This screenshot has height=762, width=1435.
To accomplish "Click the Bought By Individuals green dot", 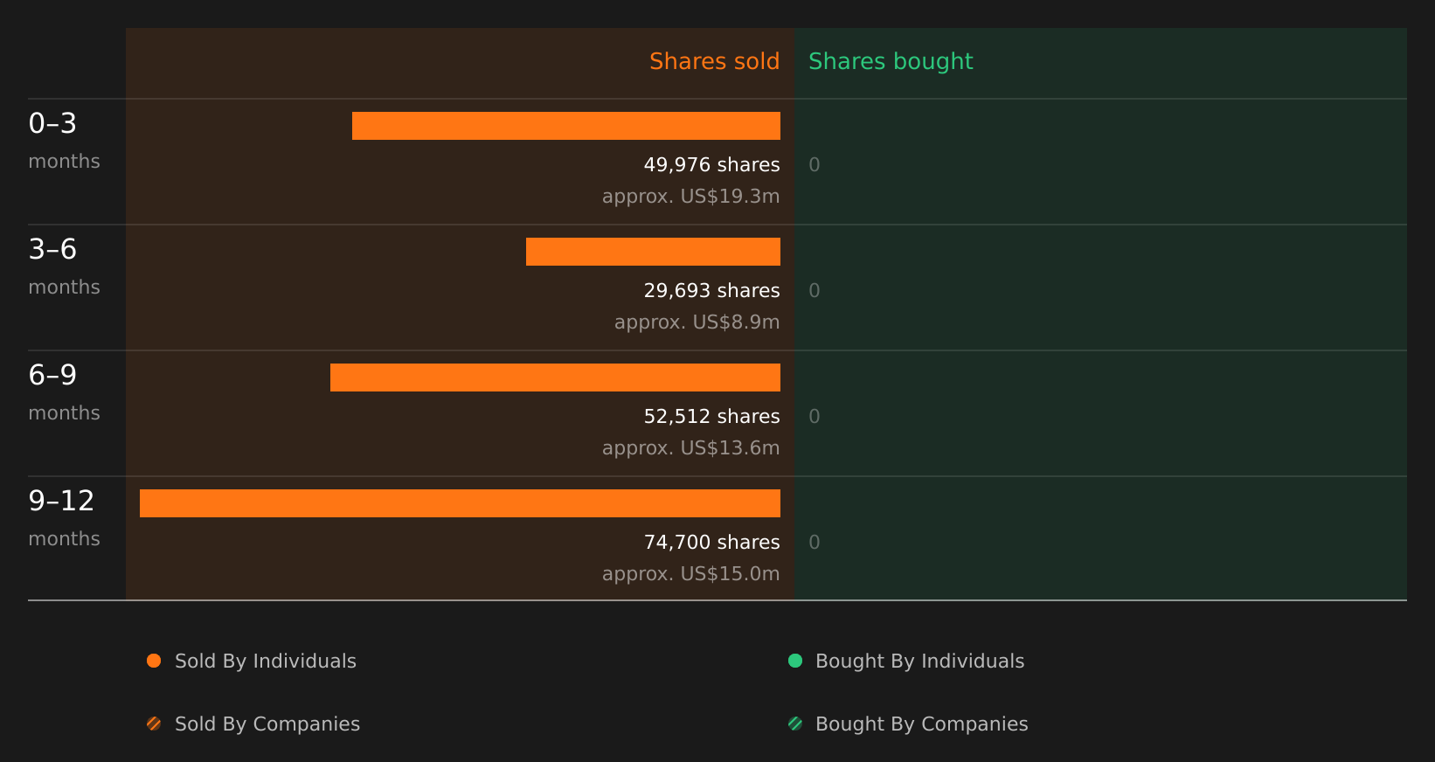I will [x=795, y=661].
